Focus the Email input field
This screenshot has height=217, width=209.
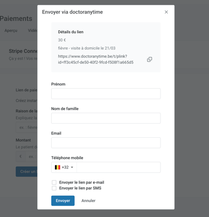point(106,143)
